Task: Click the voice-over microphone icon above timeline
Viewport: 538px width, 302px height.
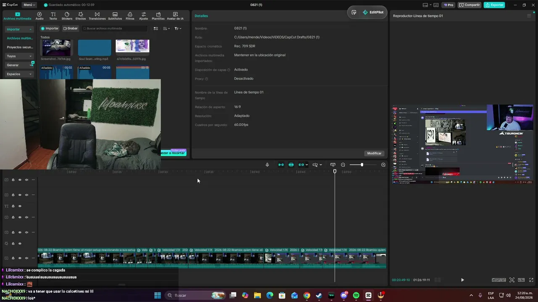Action: coord(267,165)
